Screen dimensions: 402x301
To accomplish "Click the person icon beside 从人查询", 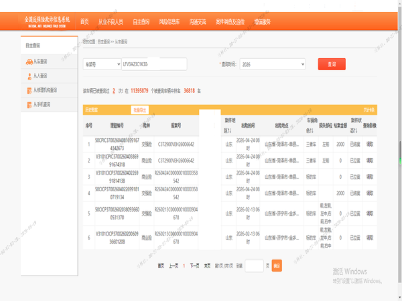I will [29, 76].
